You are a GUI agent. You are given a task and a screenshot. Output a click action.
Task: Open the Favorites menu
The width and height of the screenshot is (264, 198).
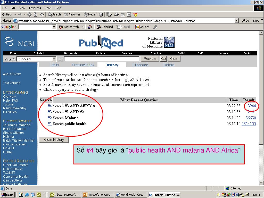coord(35,8)
